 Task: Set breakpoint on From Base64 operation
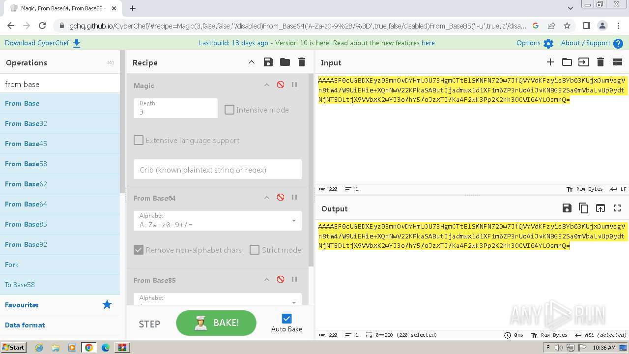294,197
